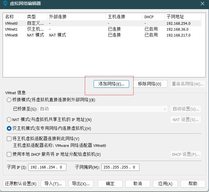Confirm with the 确定 button
The width and height of the screenshot is (209, 192).
tap(110, 184)
